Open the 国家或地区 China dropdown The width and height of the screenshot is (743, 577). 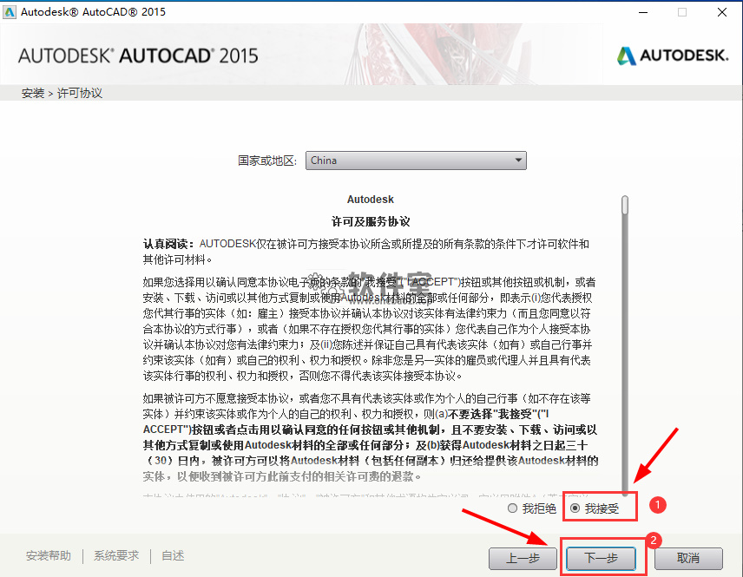416,161
